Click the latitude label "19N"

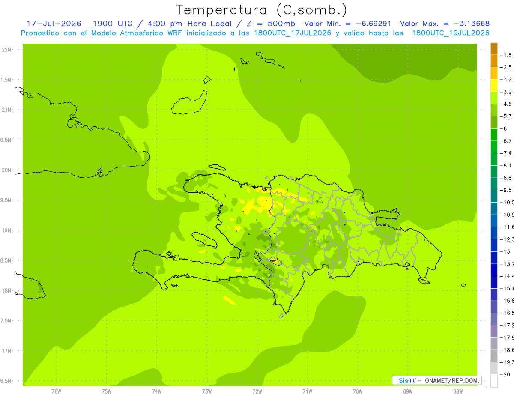6,230
